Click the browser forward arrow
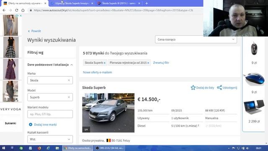The height and width of the screenshot is (151, 268). tap(10, 10)
